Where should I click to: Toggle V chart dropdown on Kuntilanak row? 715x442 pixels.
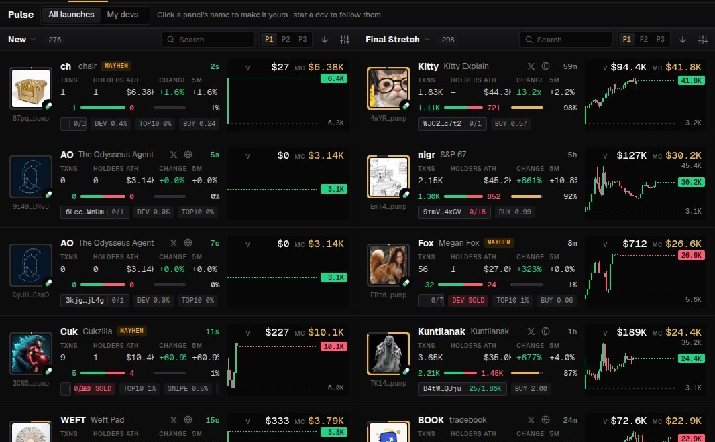[x=605, y=333]
